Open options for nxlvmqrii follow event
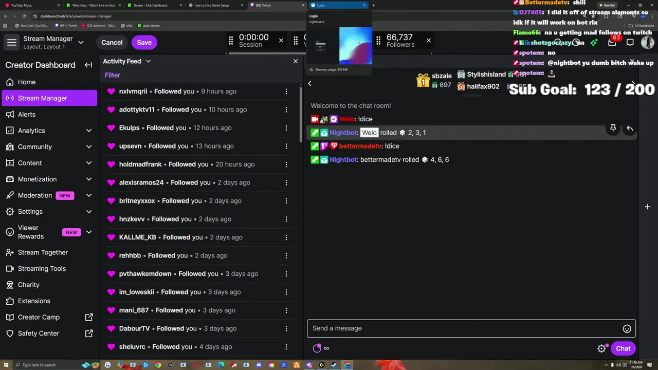The width and height of the screenshot is (658, 370). coord(286,91)
